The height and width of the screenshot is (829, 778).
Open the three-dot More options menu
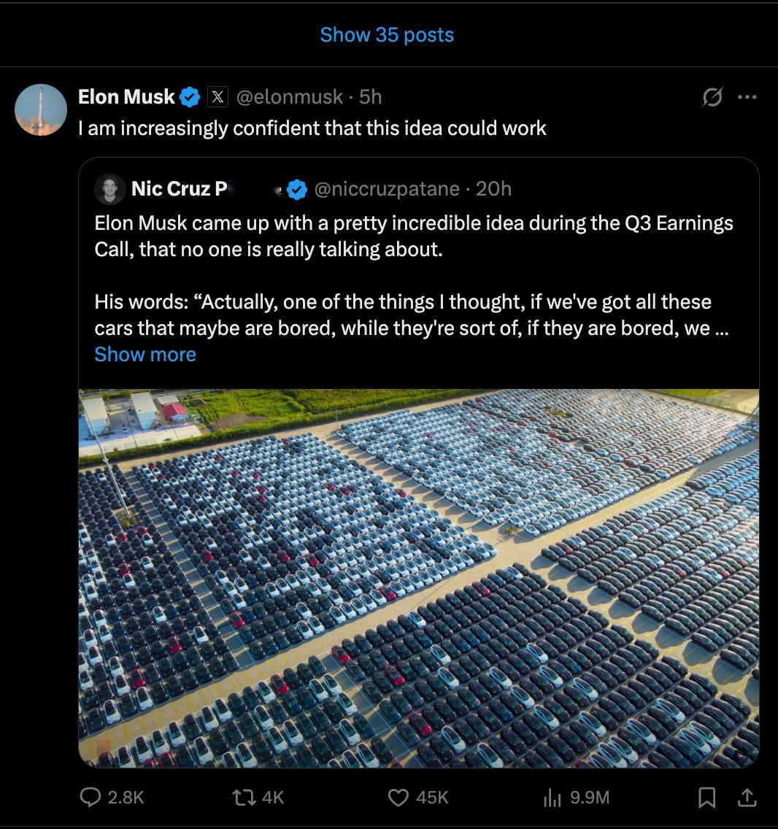747,97
